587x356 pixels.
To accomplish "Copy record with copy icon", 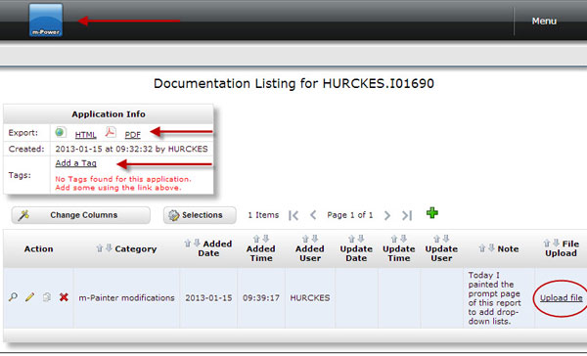I will (x=47, y=297).
